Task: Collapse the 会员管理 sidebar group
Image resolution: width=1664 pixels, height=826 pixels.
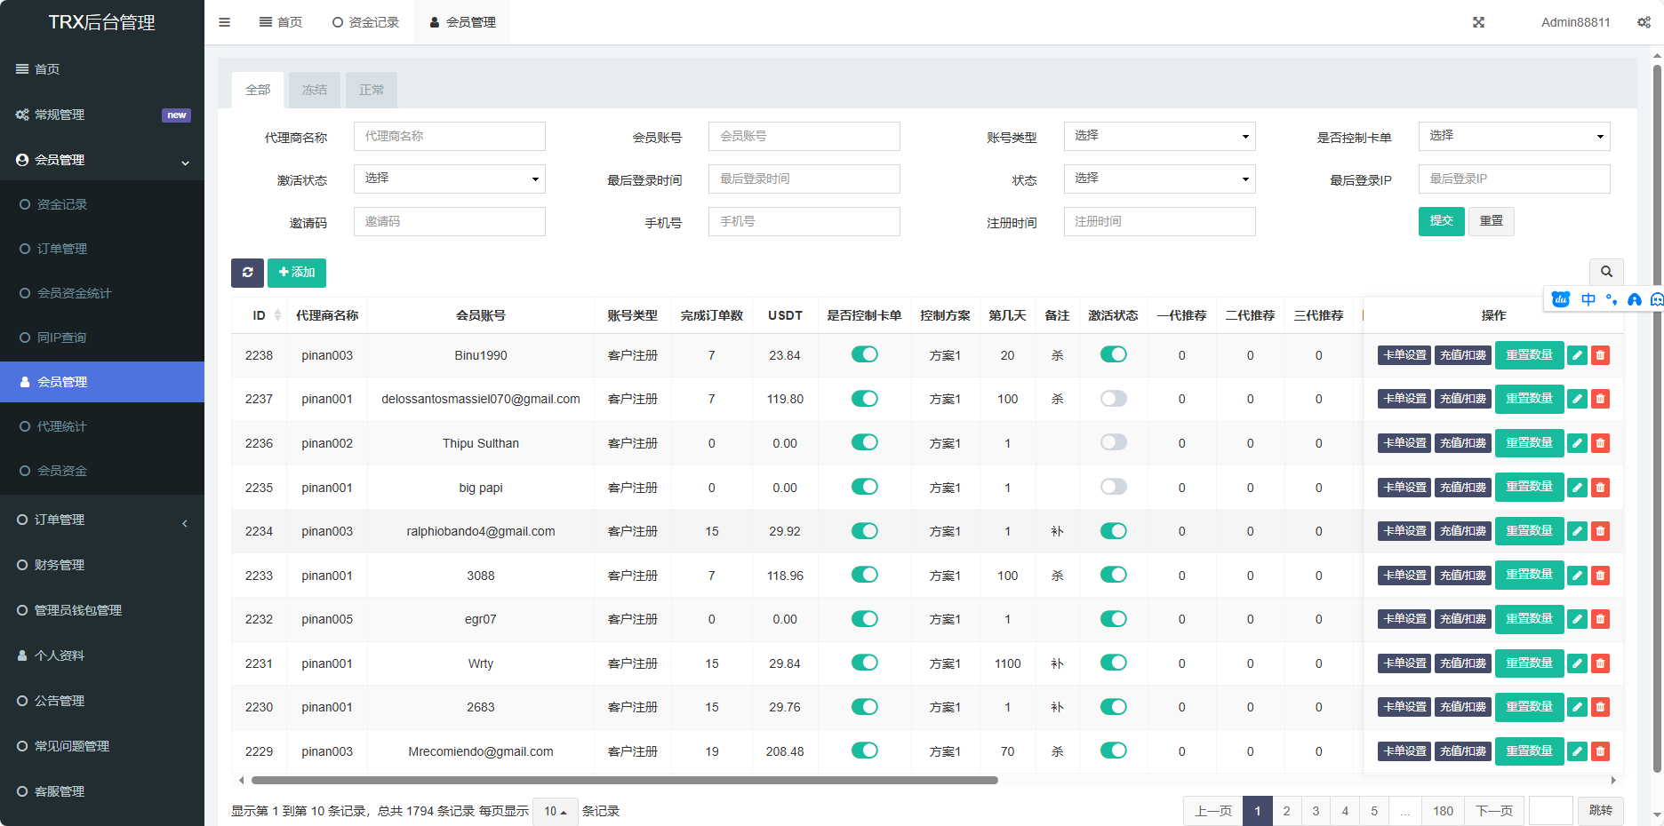Action: [x=102, y=160]
